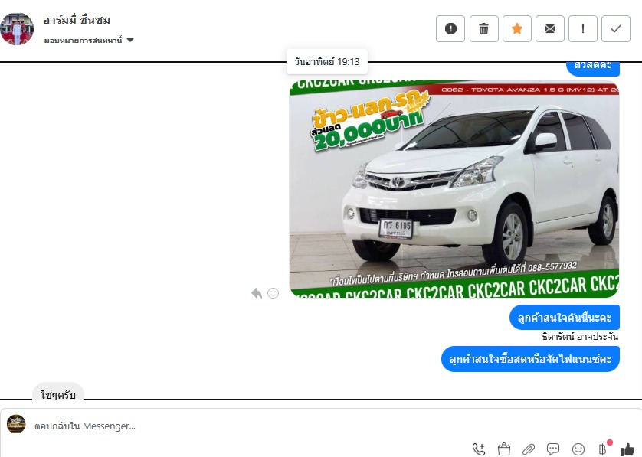Start a call with the phone-plus icon

[479, 449]
